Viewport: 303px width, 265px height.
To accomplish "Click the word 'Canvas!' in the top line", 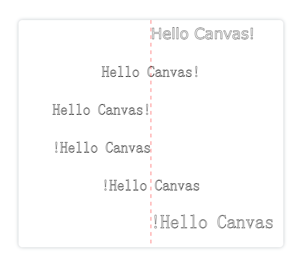I will coord(224,34).
